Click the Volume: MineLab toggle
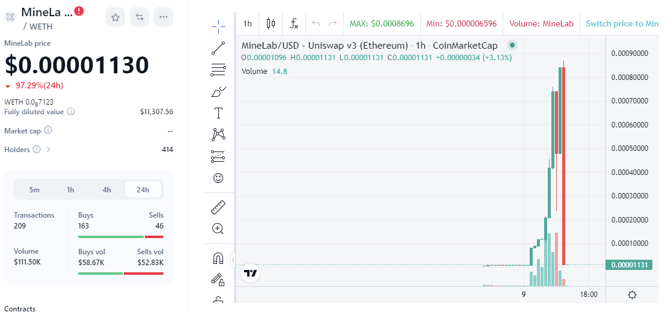Screen dimensions: 668x312 click(542, 23)
